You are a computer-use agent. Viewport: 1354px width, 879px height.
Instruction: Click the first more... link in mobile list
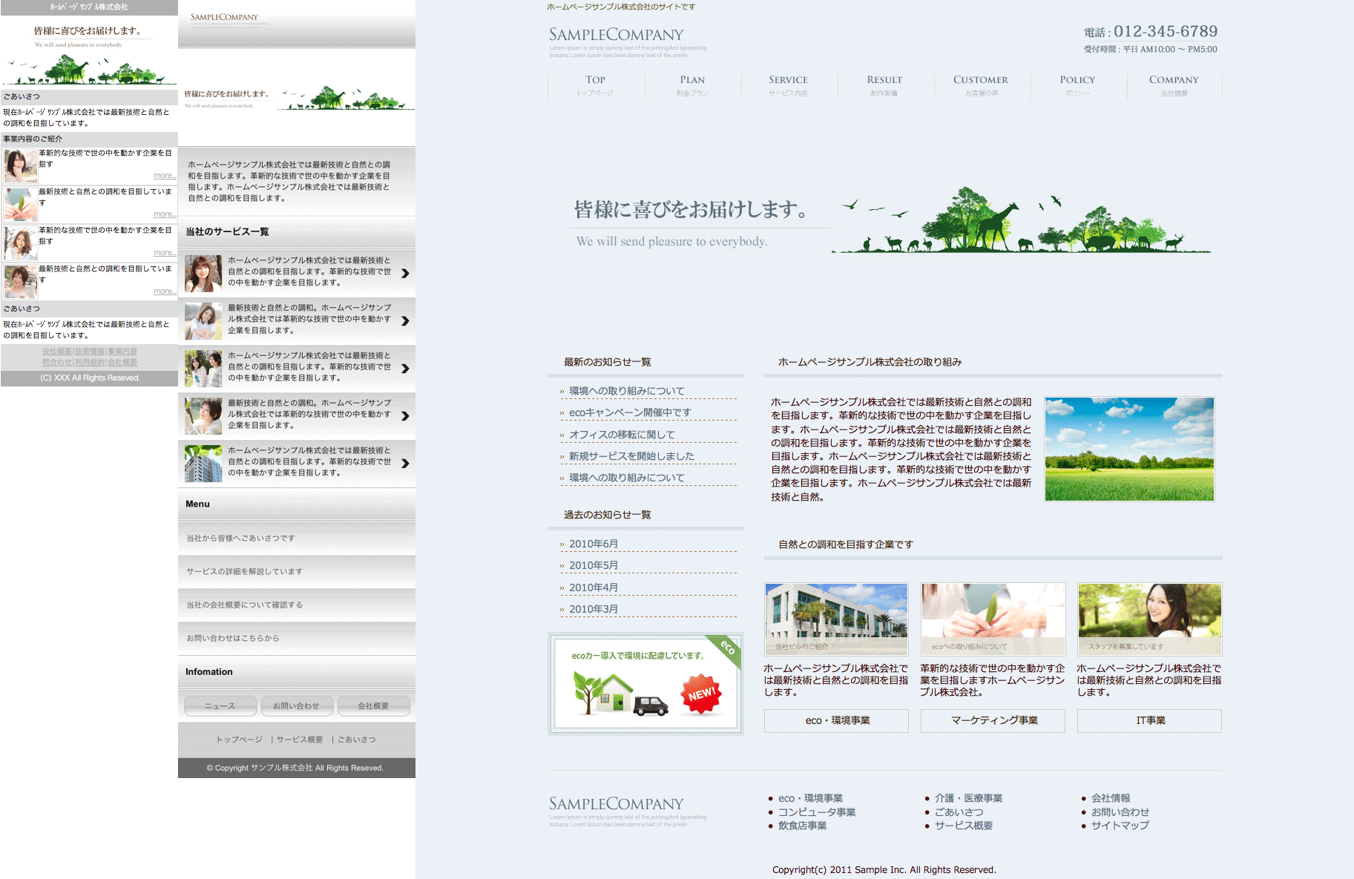[x=164, y=176]
